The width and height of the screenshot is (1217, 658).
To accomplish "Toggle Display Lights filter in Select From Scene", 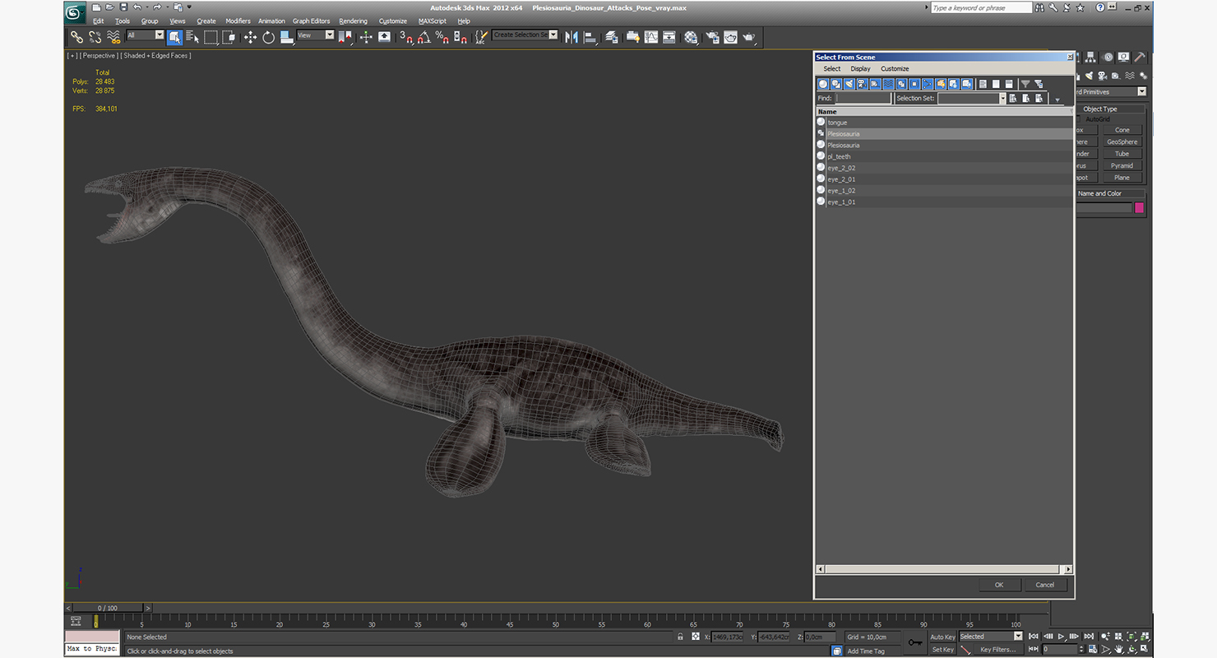I will click(849, 84).
